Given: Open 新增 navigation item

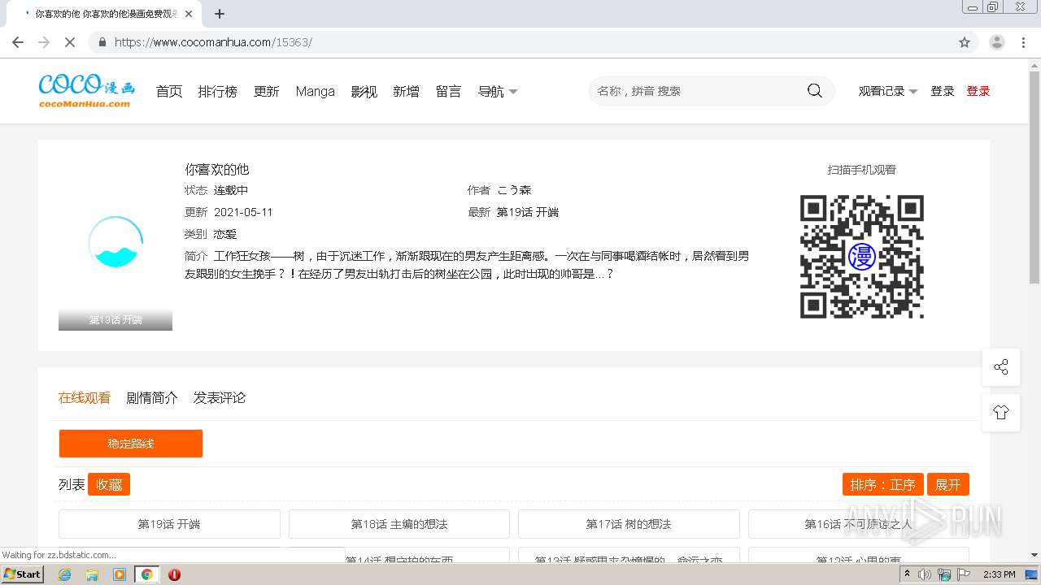Looking at the screenshot, I should 406,92.
